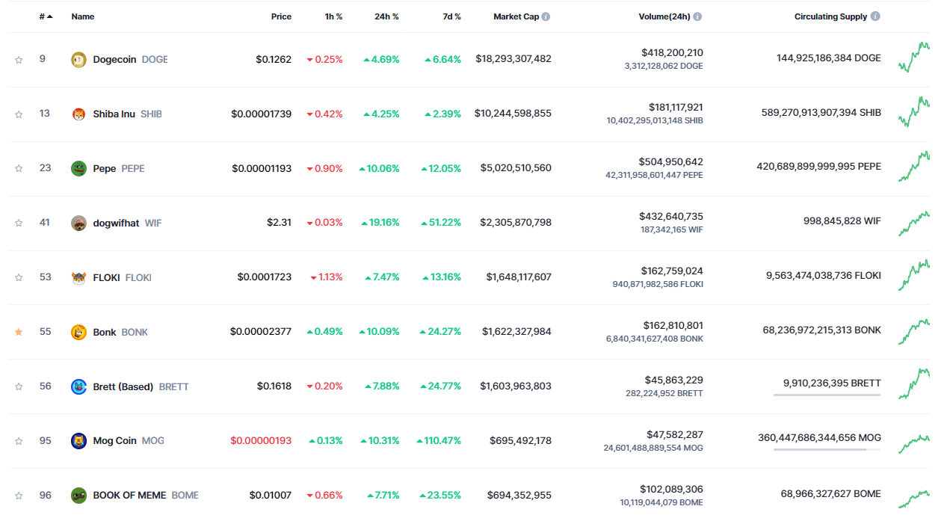Sort coins by the Price header
This screenshot has width=944, height=518.
click(x=281, y=16)
